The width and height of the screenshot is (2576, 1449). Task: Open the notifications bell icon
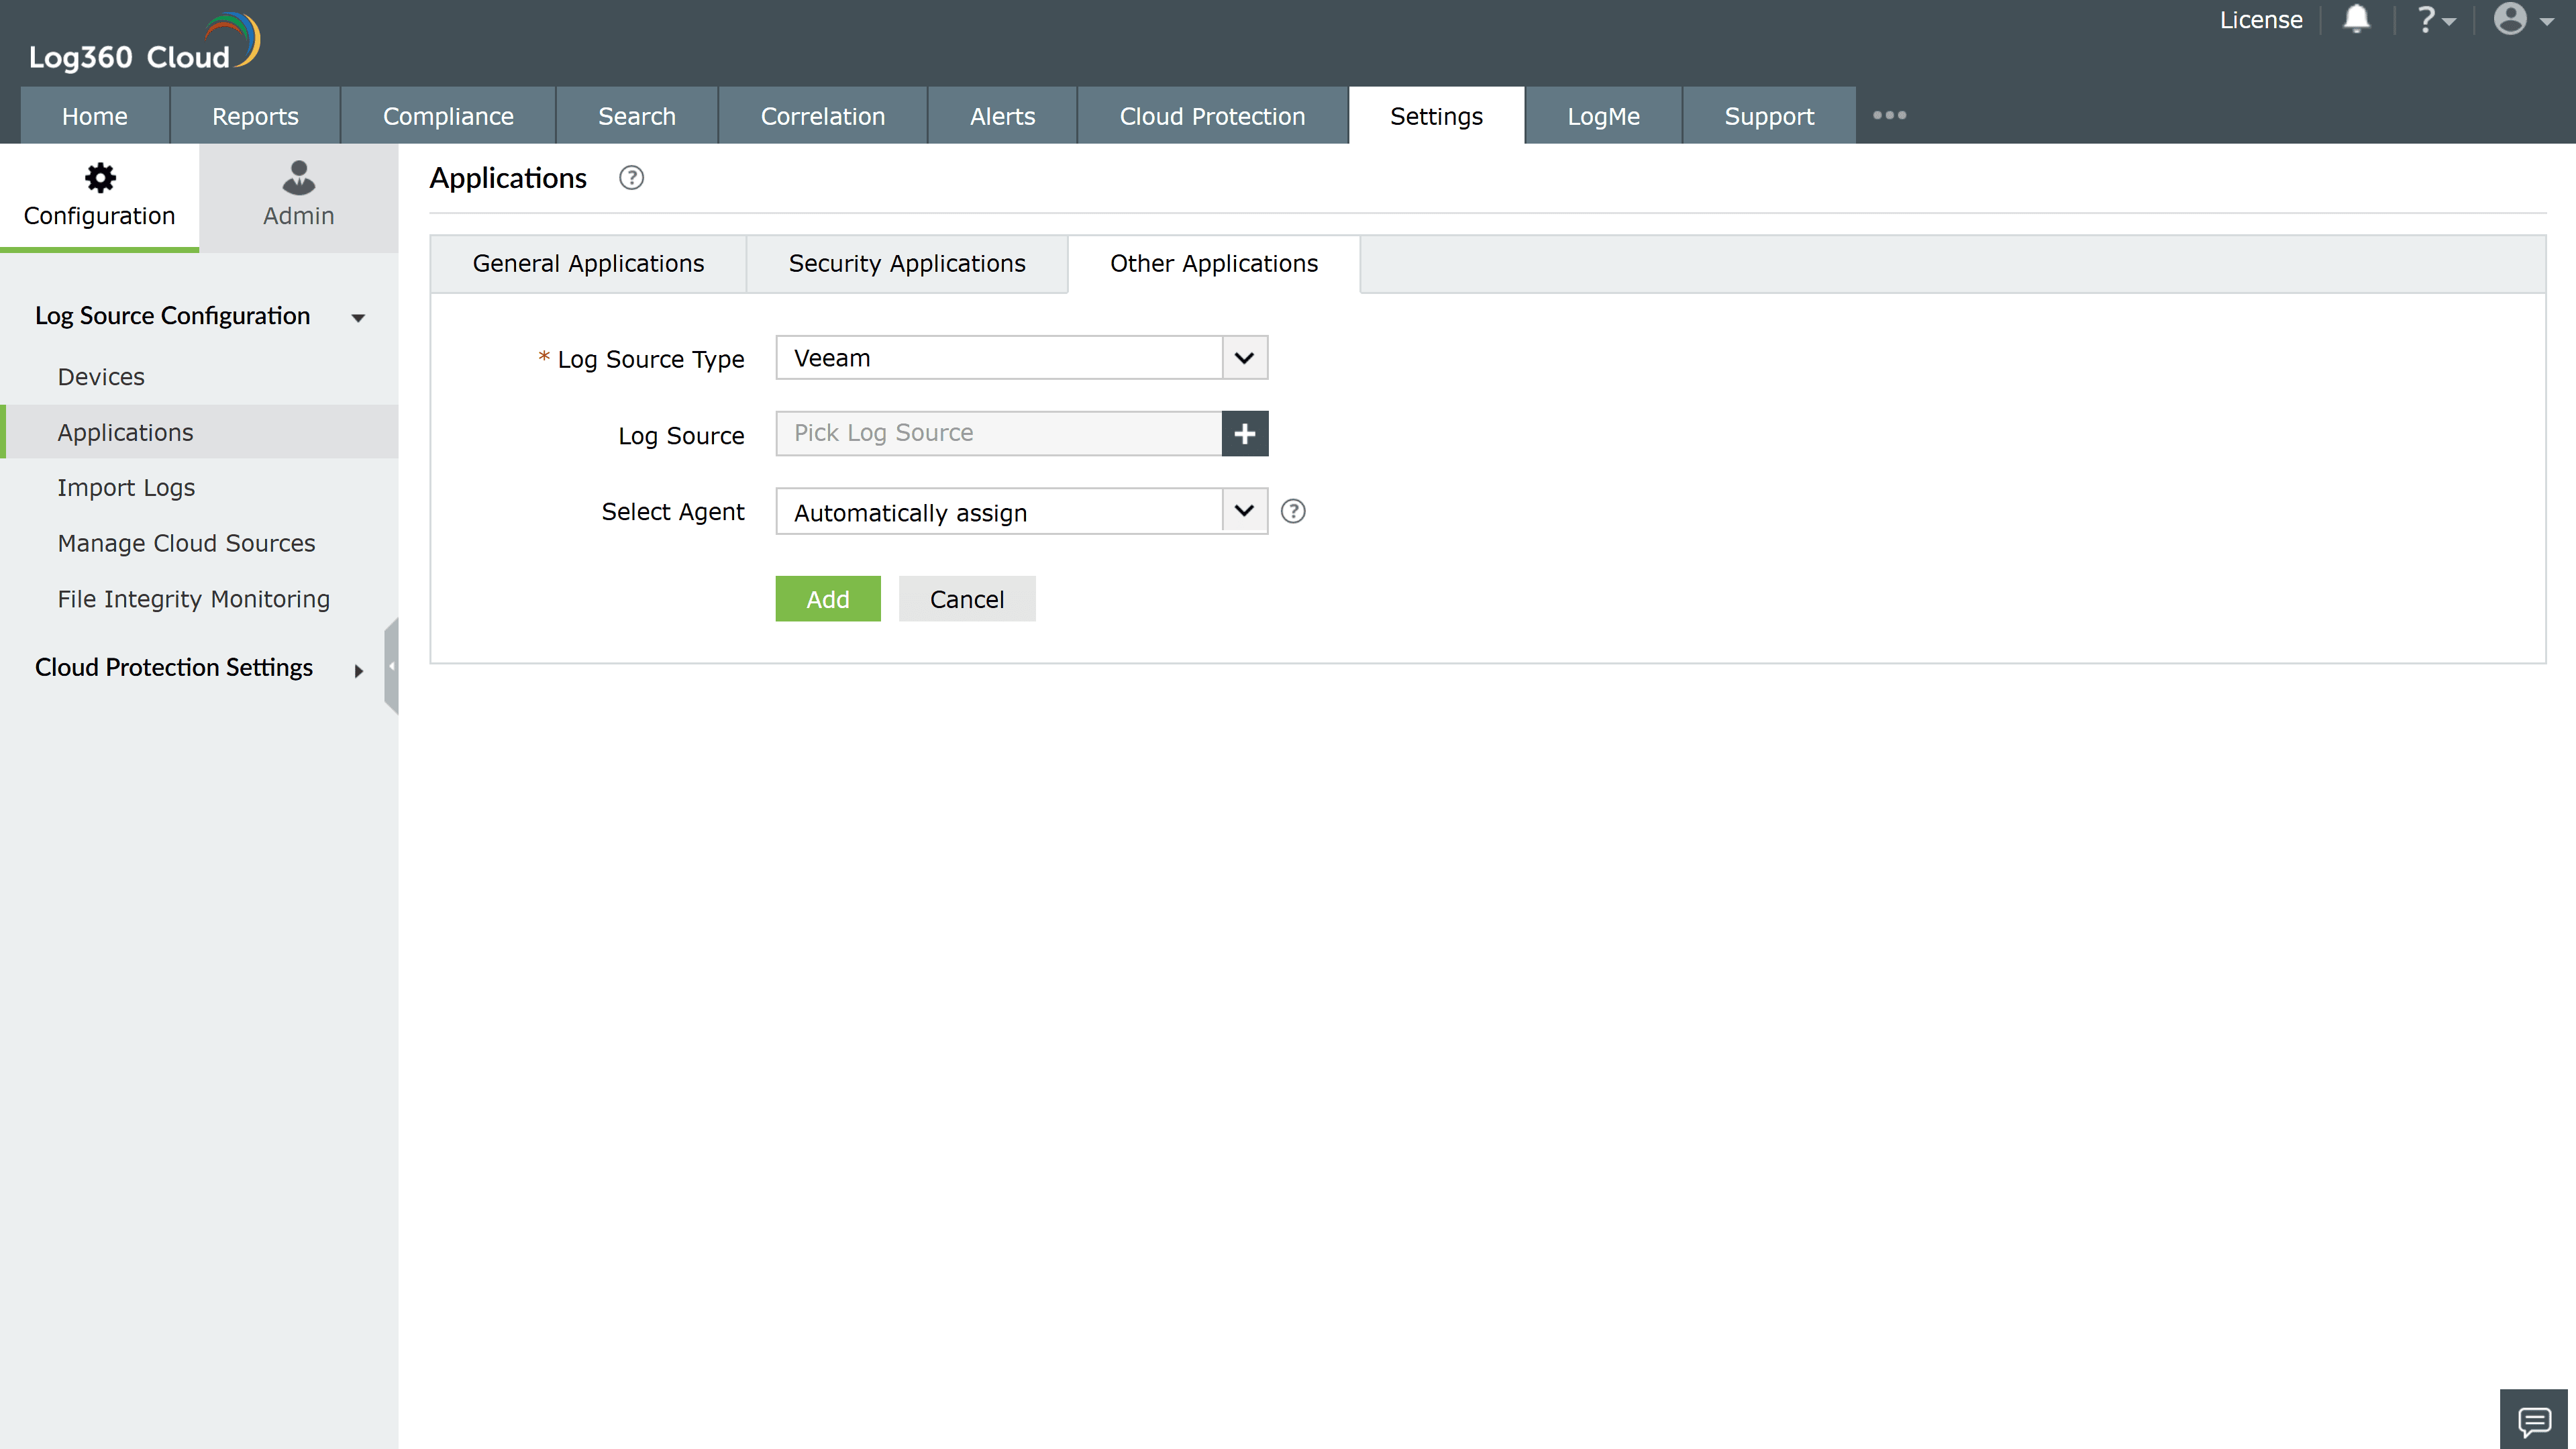coord(2356,20)
